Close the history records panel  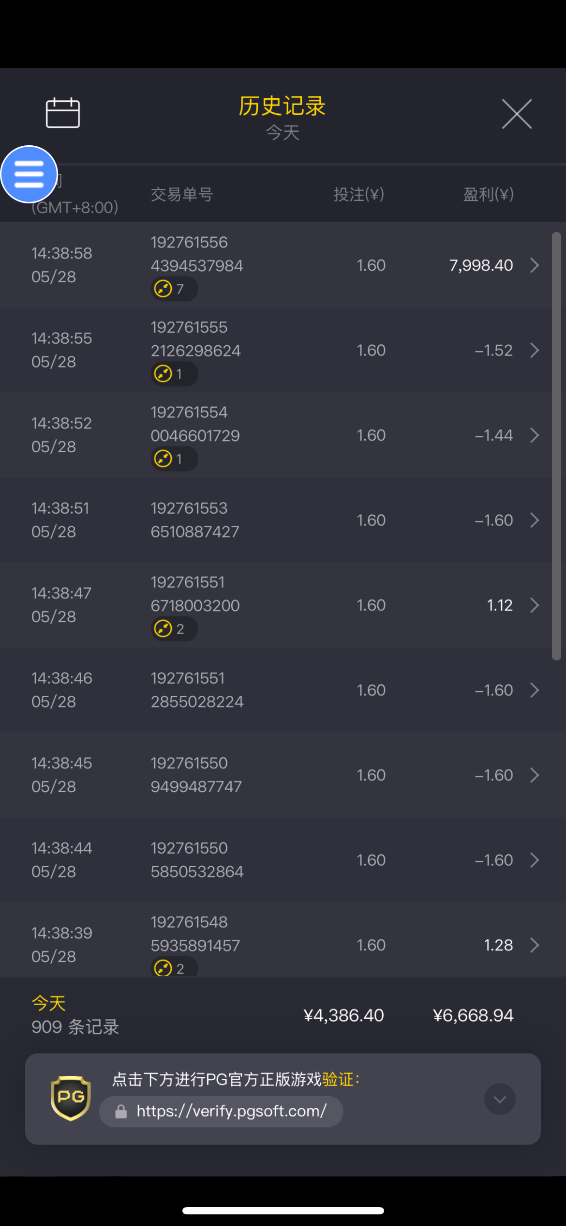[517, 114]
